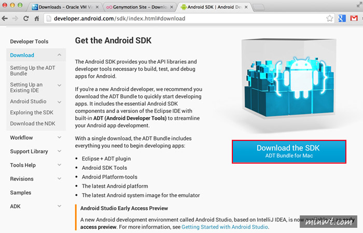363x233 pixels.
Task: Click the browser forward arrow
Action: coord(15,19)
